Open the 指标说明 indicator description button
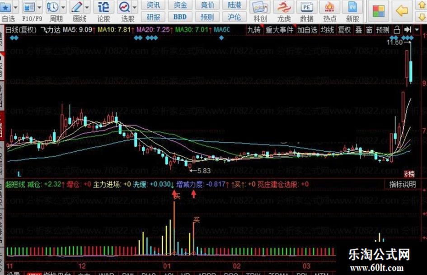This screenshot has width=427, height=275. pyautogui.click(x=402, y=184)
